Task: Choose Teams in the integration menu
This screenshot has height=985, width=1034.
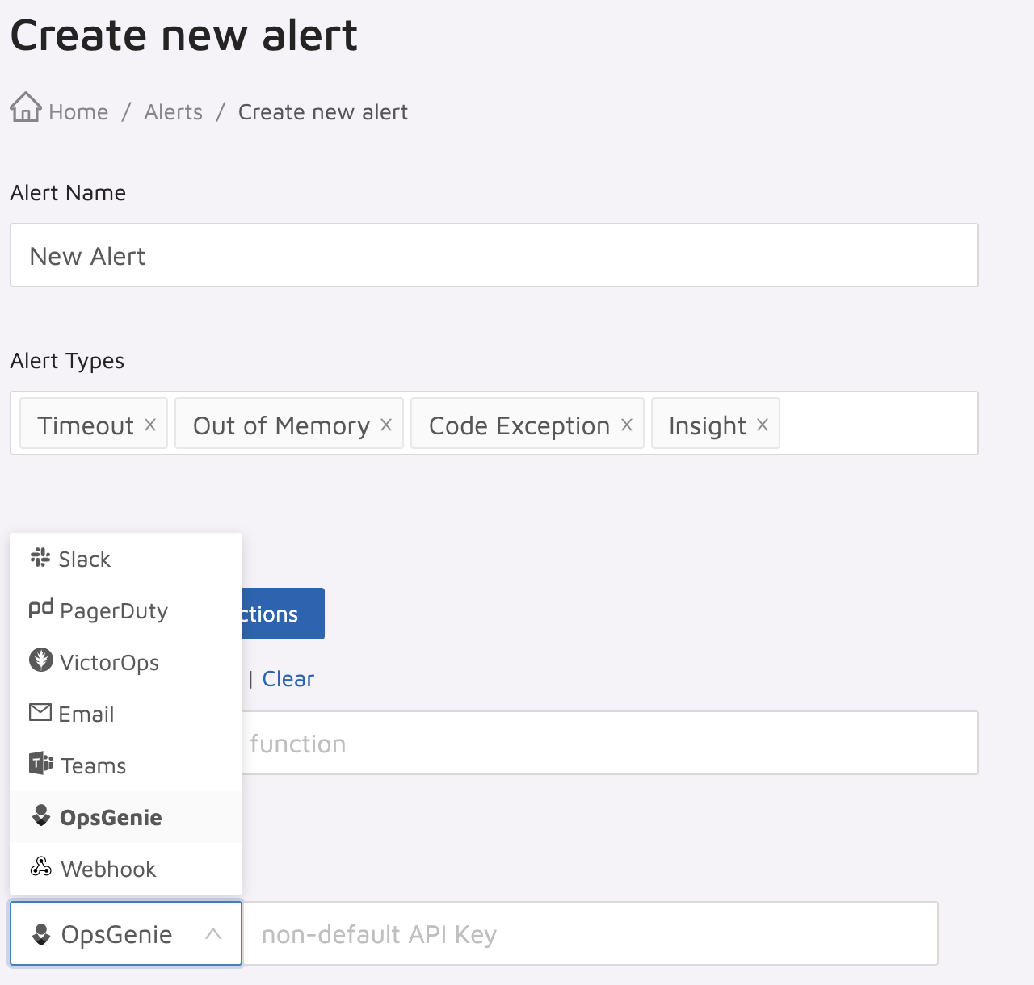Action: click(x=126, y=765)
